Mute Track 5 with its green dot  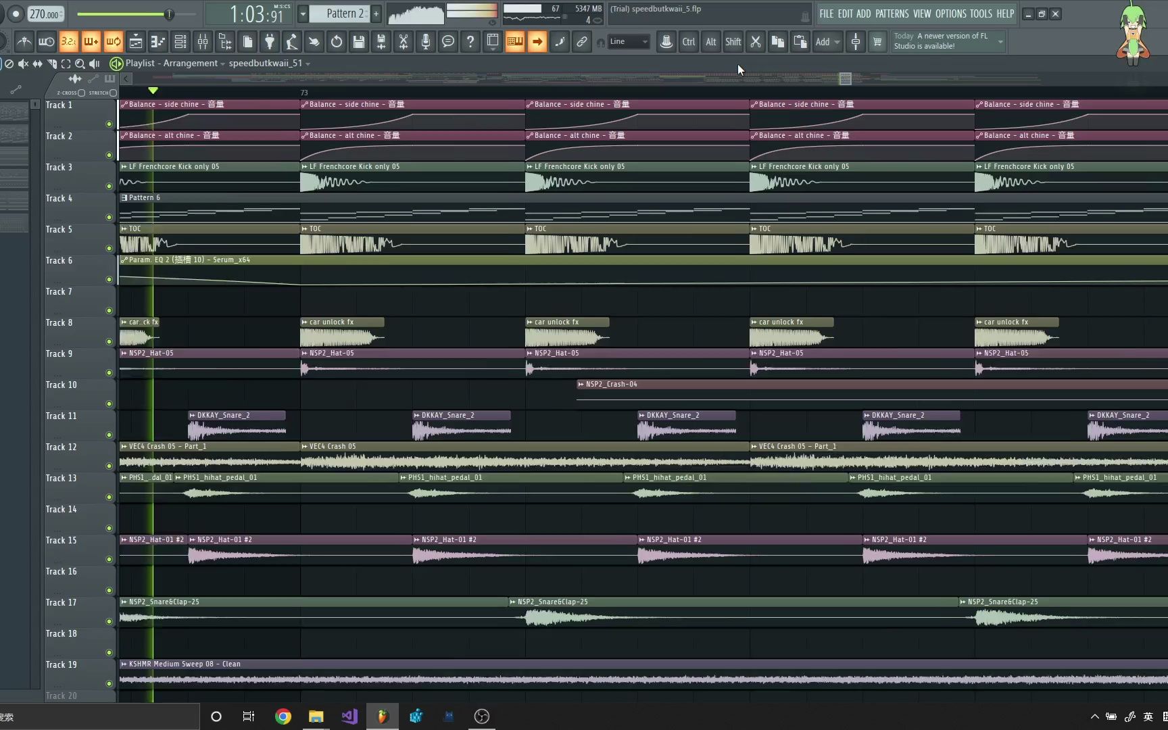click(109, 249)
